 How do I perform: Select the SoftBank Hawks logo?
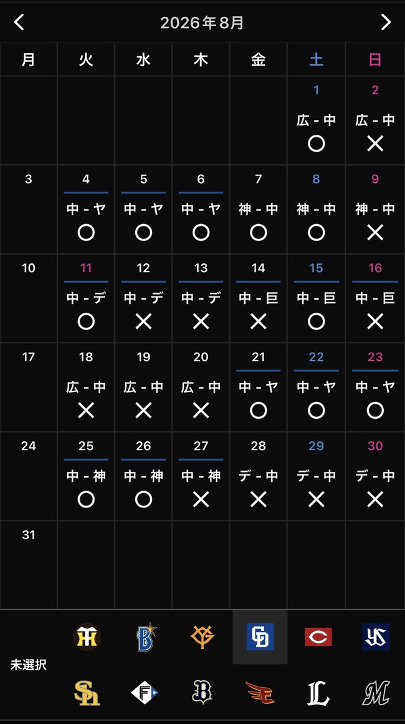87,693
